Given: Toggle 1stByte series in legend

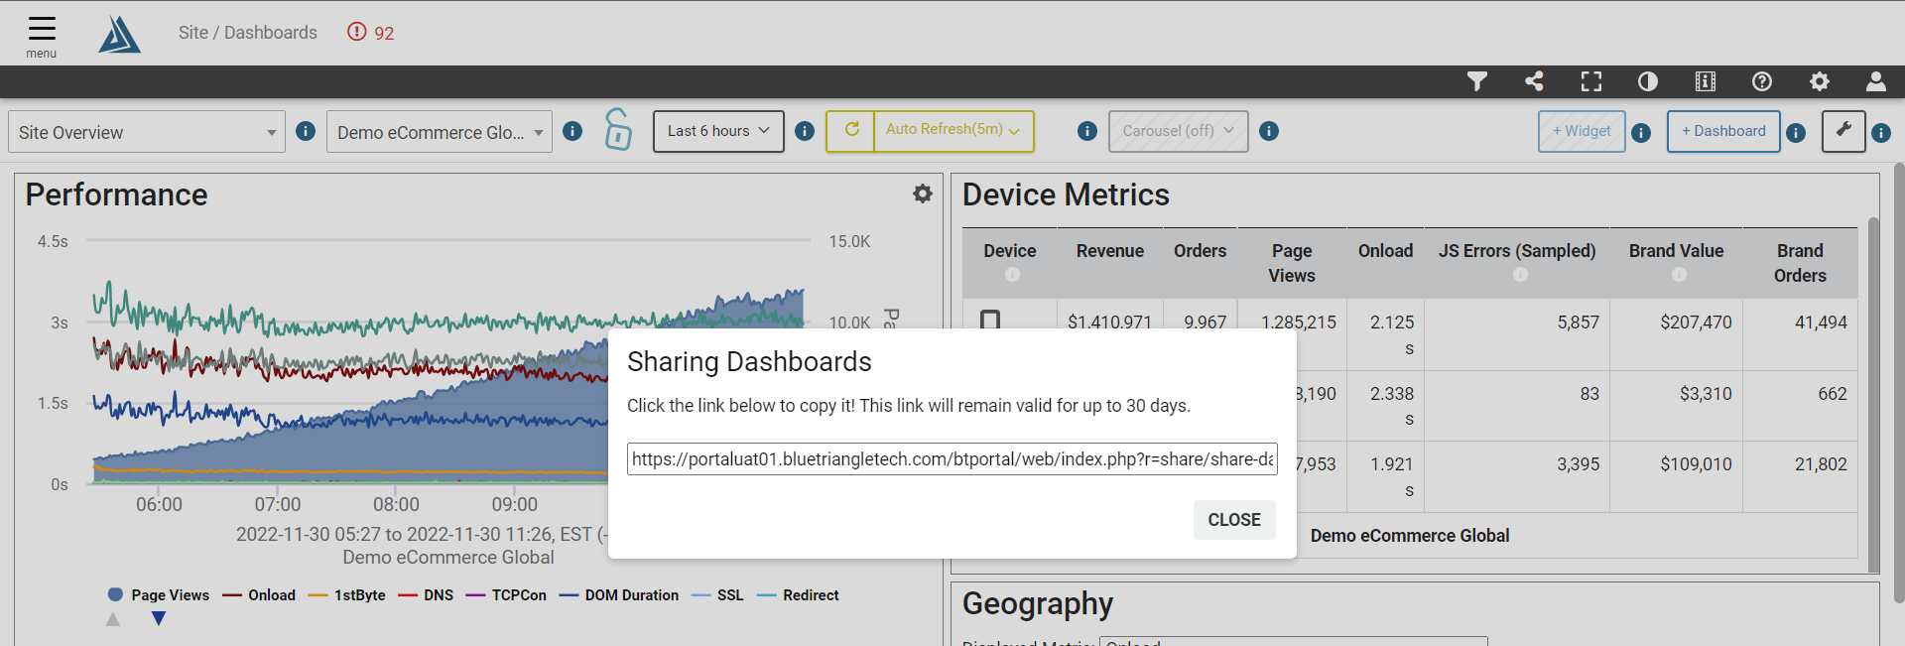Looking at the screenshot, I should click(347, 595).
